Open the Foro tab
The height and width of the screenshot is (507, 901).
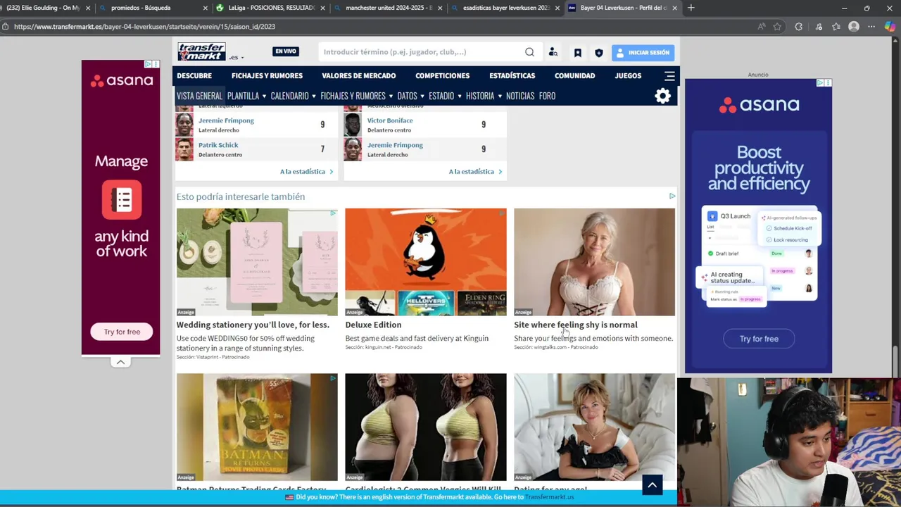pyautogui.click(x=547, y=96)
